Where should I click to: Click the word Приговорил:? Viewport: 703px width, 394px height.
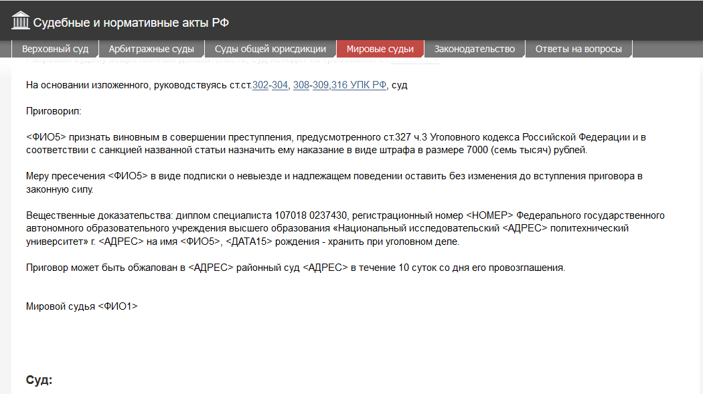point(54,111)
